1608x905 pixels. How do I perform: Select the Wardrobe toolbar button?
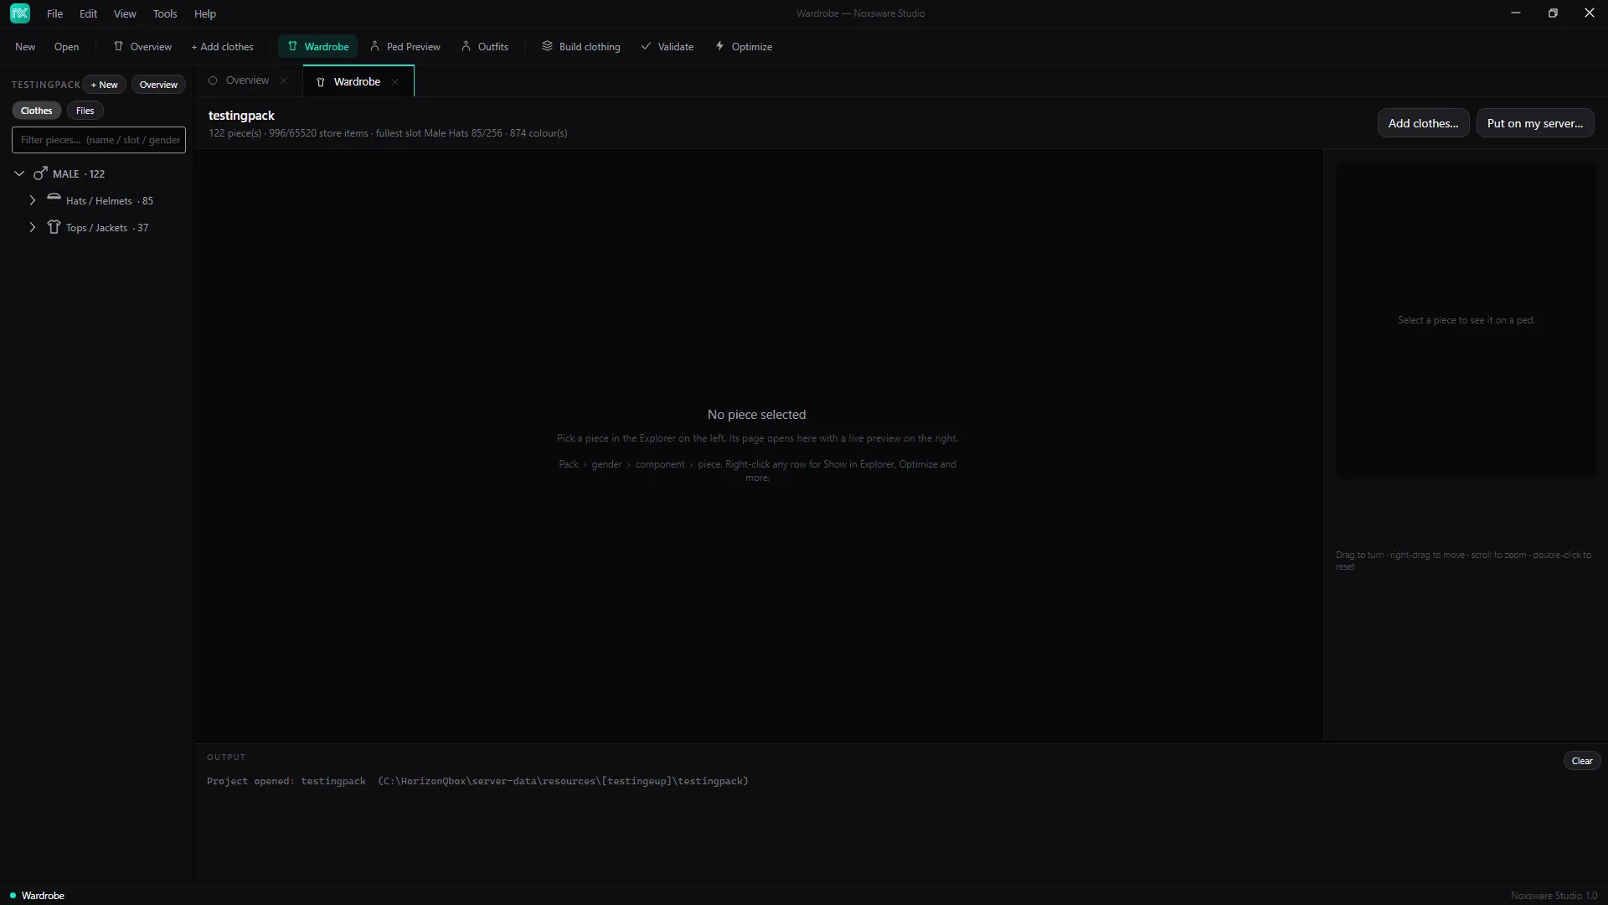[x=318, y=47]
